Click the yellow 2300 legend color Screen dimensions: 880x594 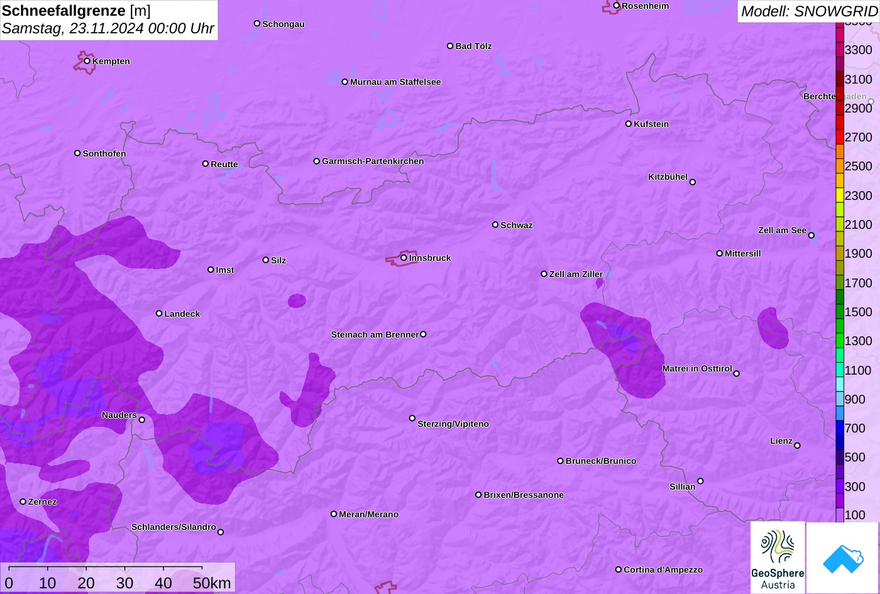point(840,195)
